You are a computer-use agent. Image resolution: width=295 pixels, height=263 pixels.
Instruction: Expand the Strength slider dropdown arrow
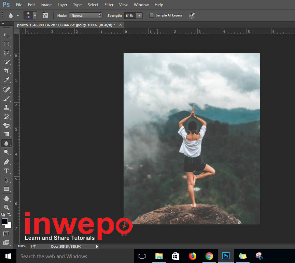click(139, 15)
